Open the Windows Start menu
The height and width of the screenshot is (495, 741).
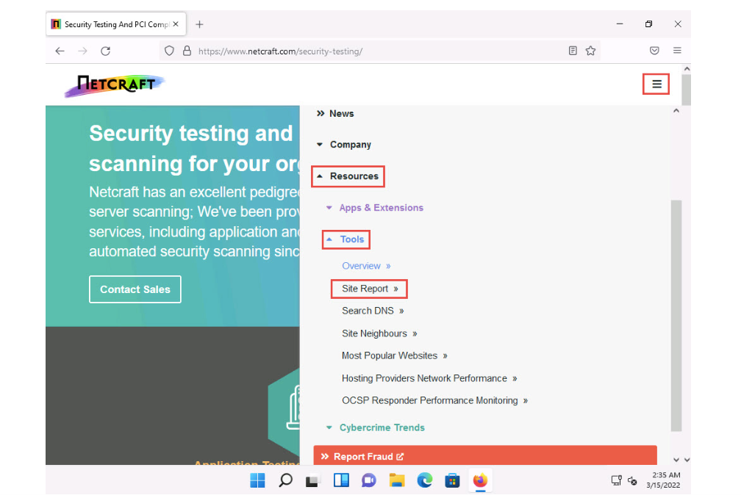(x=257, y=480)
